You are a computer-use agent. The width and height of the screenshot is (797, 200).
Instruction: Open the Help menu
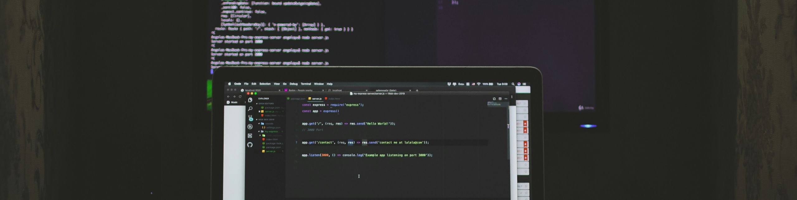(330, 84)
